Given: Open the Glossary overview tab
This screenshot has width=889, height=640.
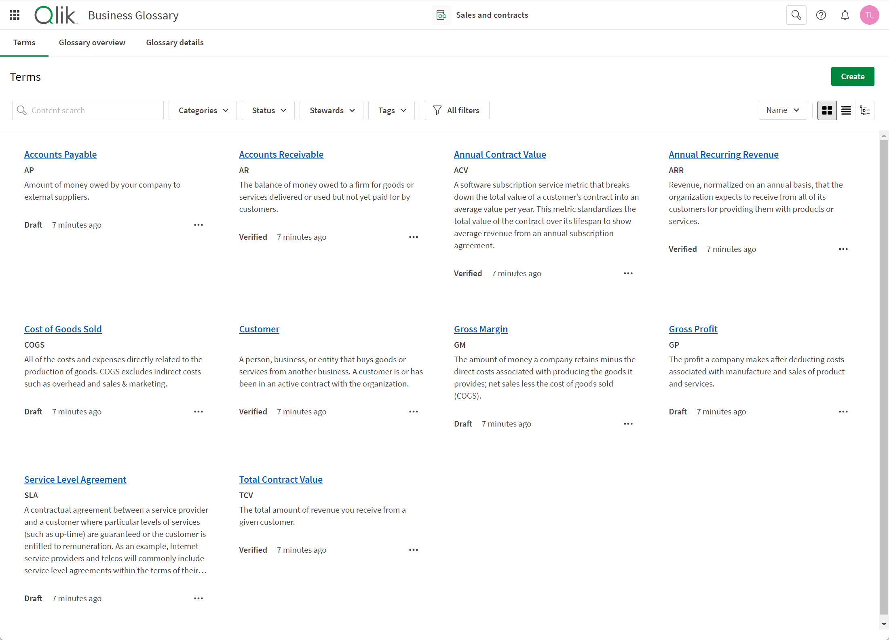Looking at the screenshot, I should coord(92,42).
